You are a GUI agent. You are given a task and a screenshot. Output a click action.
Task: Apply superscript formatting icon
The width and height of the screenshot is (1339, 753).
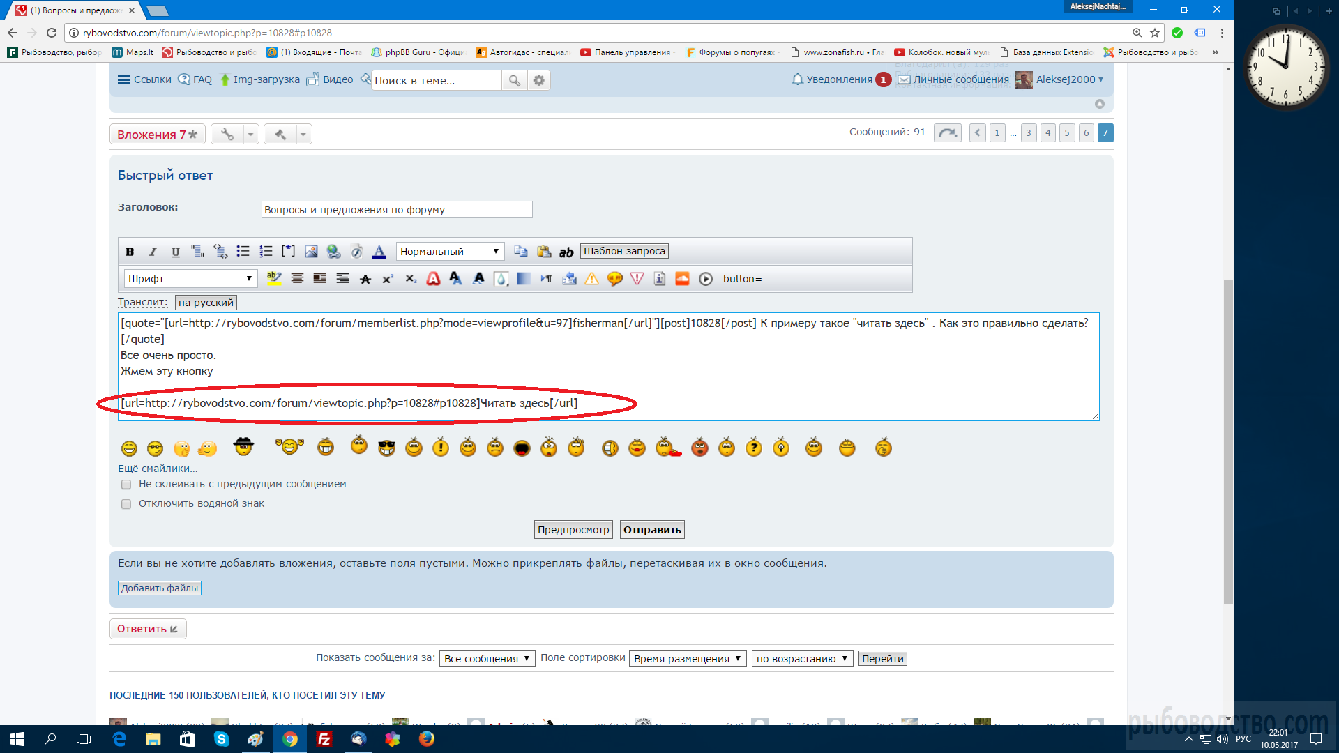pos(388,279)
